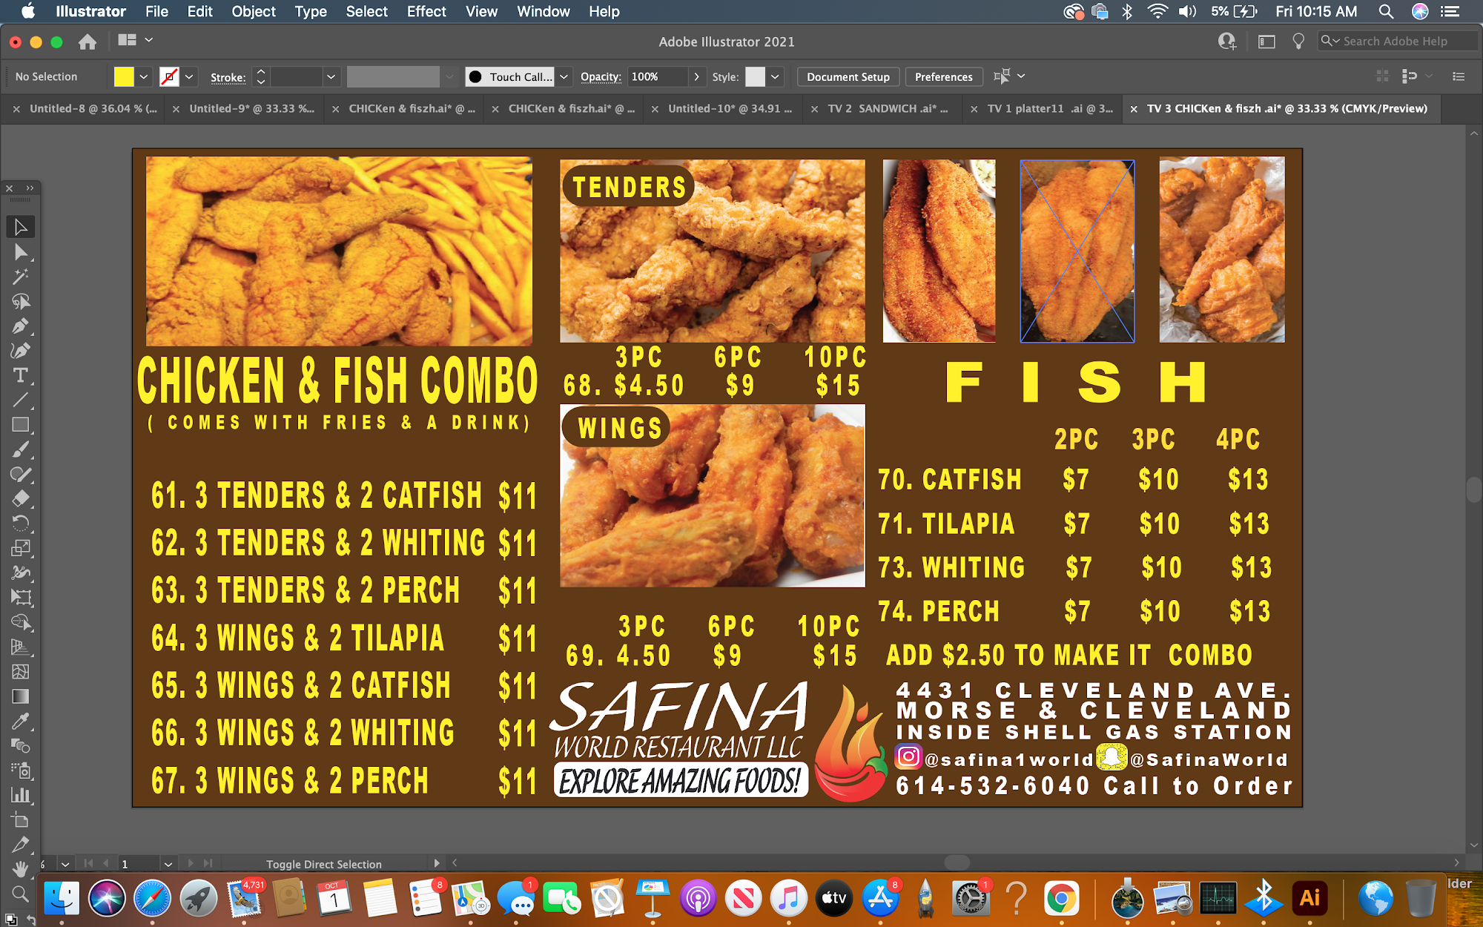Select the Zoom tool
This screenshot has height=927, width=1483.
click(20, 894)
